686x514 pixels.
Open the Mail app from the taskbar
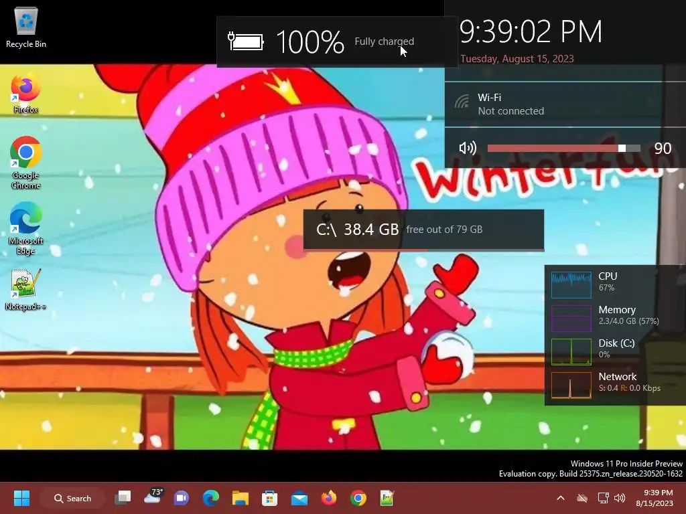[x=299, y=498]
